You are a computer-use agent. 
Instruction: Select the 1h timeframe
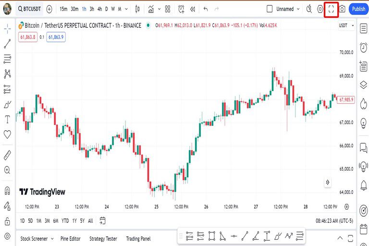pyautogui.click(x=84, y=9)
